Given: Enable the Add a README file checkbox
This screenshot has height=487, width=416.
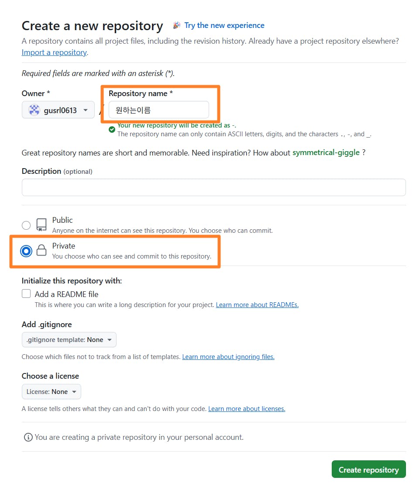Looking at the screenshot, I should point(26,294).
